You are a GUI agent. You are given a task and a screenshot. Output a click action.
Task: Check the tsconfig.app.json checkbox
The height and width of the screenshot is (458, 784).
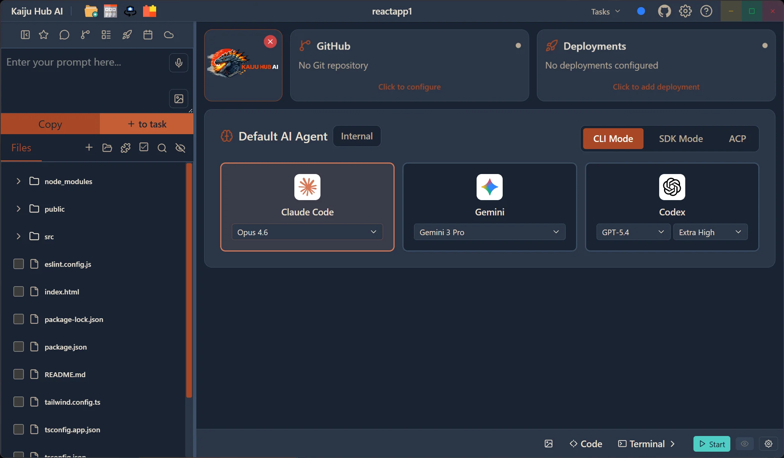click(x=19, y=429)
